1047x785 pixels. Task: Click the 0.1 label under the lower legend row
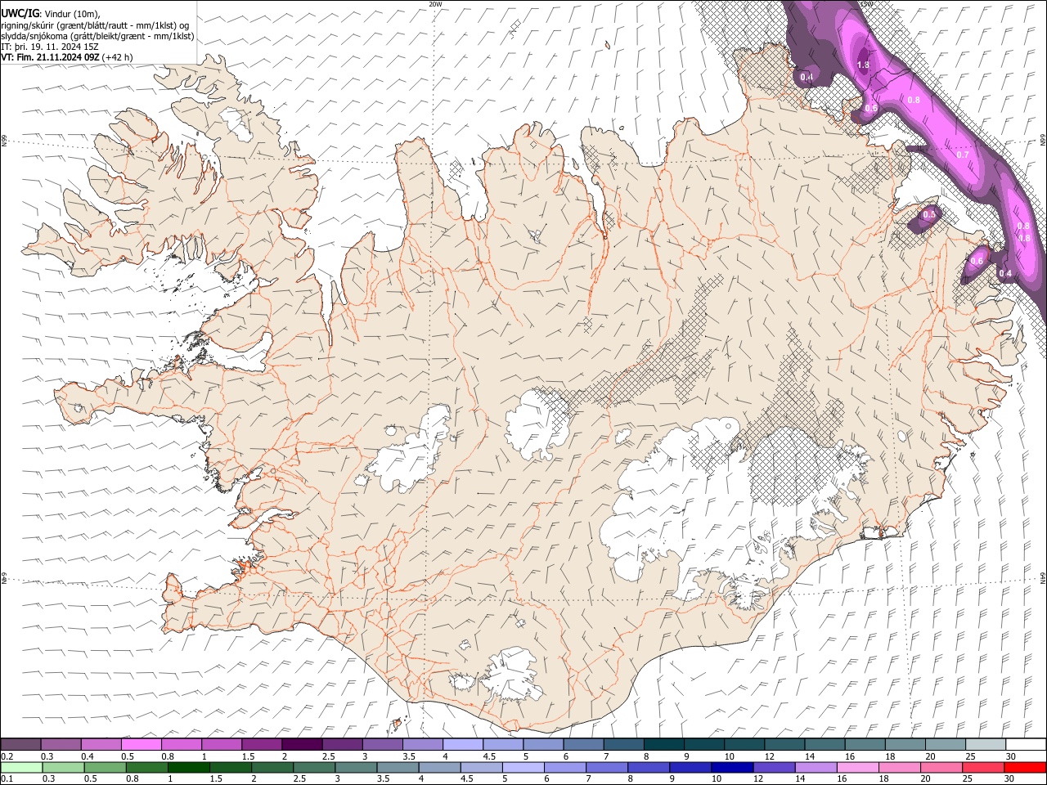(x=7, y=779)
